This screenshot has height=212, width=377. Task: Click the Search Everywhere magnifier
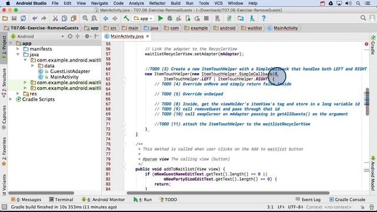[x=363, y=18]
